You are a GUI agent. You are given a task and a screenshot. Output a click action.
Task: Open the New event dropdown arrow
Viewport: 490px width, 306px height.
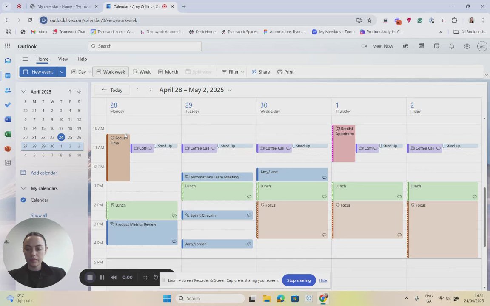[62, 72]
